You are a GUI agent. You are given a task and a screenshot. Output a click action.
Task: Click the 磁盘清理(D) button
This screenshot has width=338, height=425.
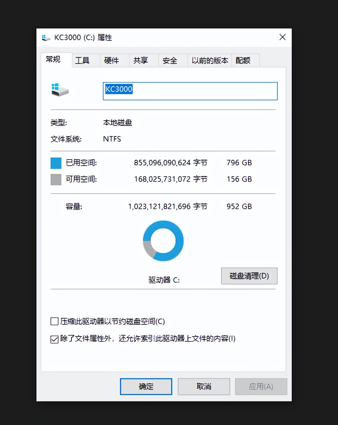coord(249,276)
